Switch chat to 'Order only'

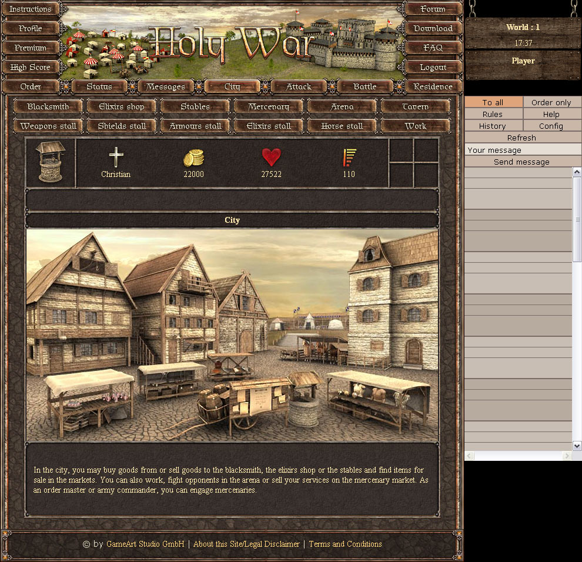[x=551, y=102]
